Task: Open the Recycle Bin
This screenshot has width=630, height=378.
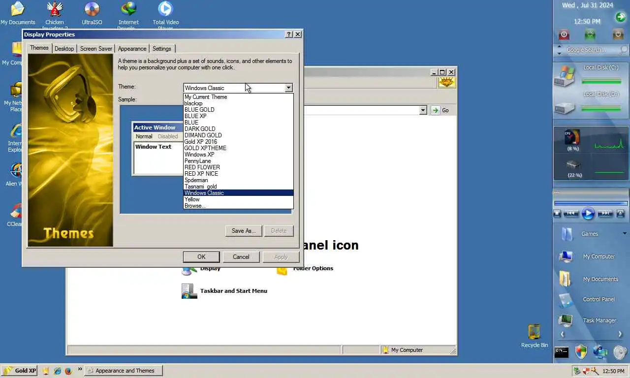Action: [534, 336]
